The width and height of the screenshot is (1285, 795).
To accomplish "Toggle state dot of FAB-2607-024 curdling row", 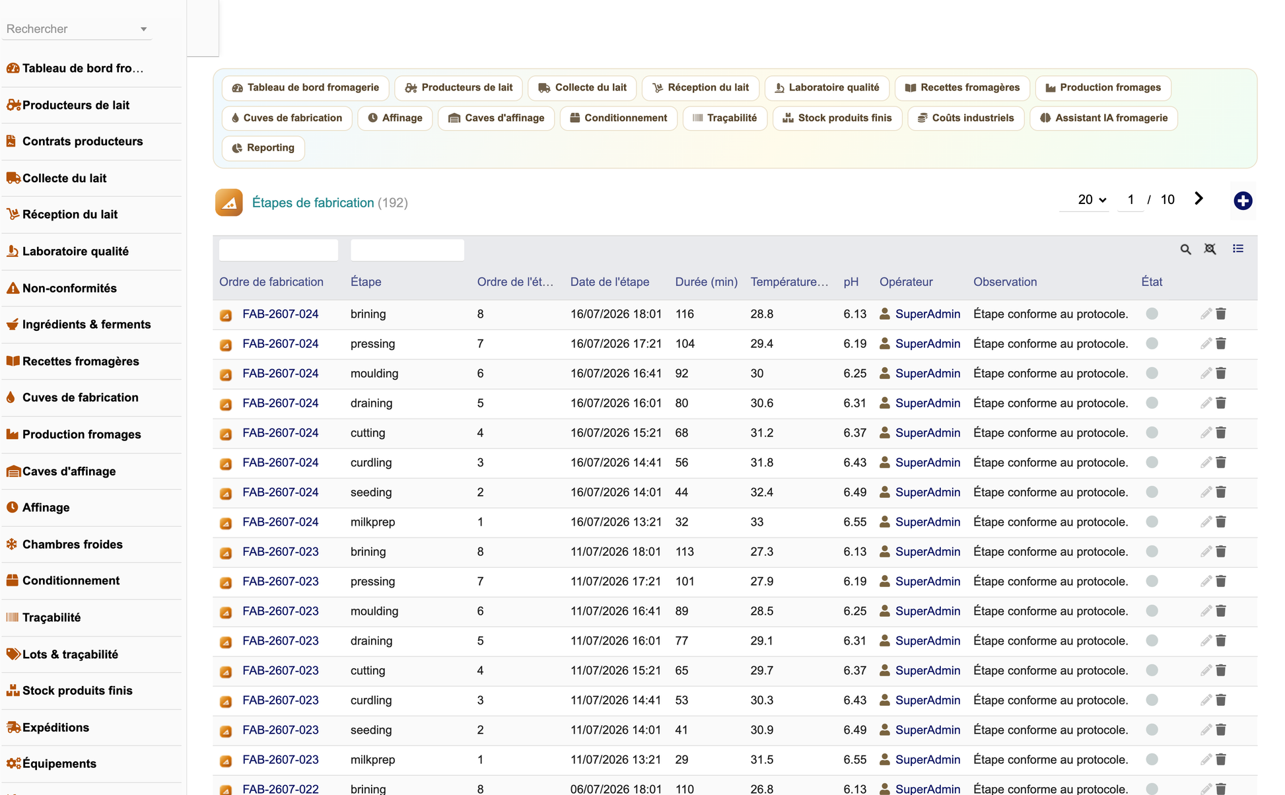I will point(1152,462).
